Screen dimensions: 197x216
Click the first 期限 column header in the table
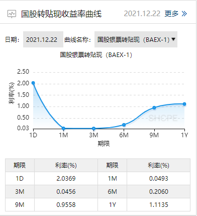20,166
